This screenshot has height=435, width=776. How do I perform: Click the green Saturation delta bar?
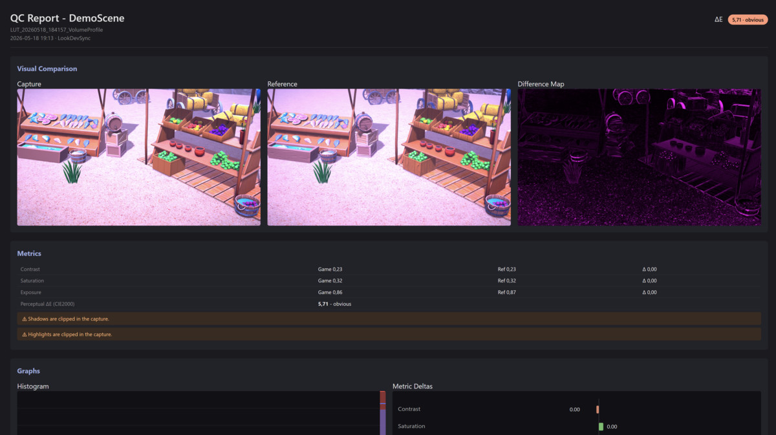[601, 427]
